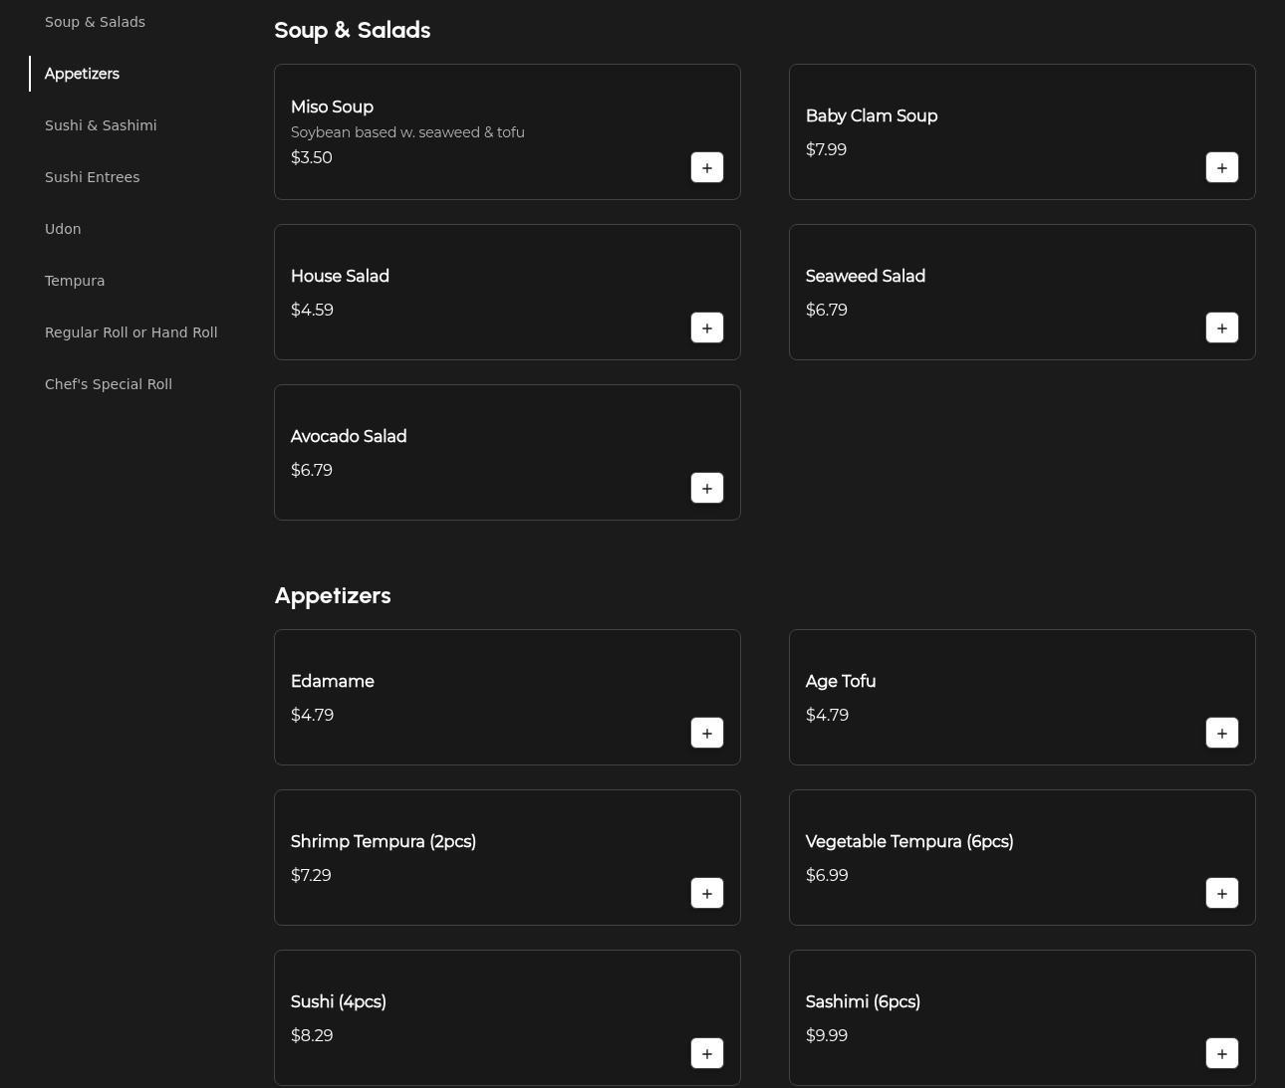Select Appetizers category in the sidebar
The image size is (1285, 1088).
[x=82, y=74]
